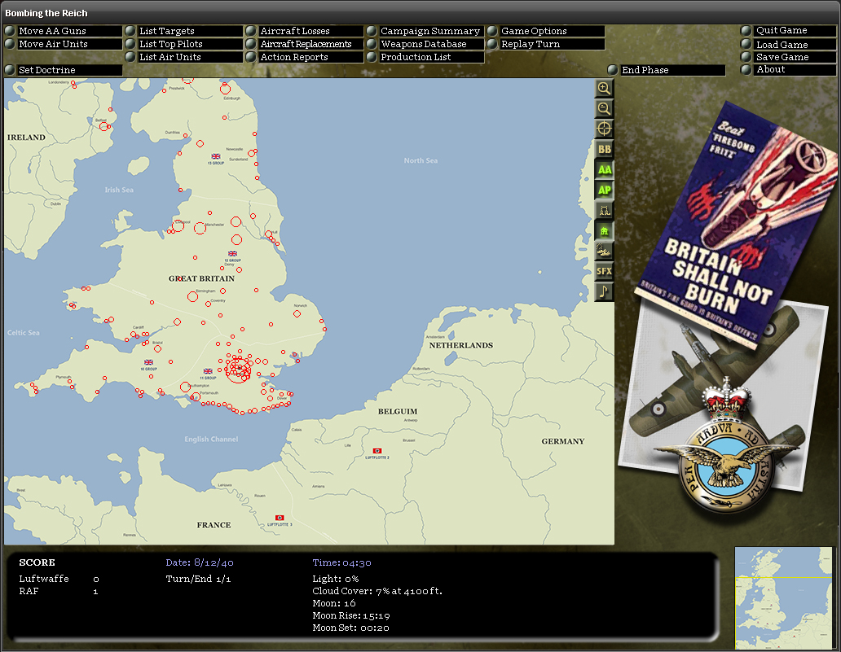Screen dimensions: 841x652
Task: Zoom in on the map
Action: (x=604, y=89)
